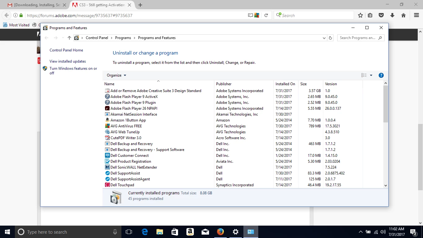Click the program list scroll up arrow

(x=386, y=83)
